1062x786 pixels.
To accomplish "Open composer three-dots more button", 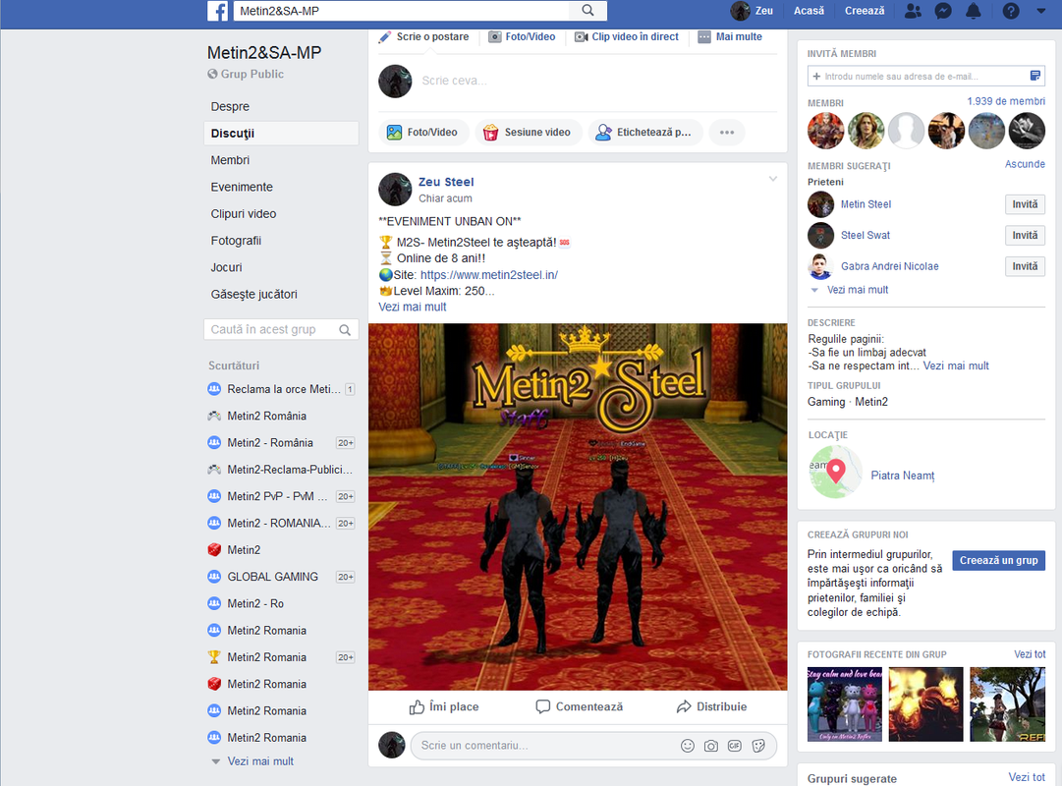I will (727, 132).
